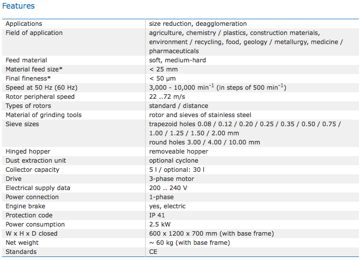Viewport: 362px width, 260px height.
Task: Select the 'size reduction, deagglomeration' value
Action: click(198, 24)
